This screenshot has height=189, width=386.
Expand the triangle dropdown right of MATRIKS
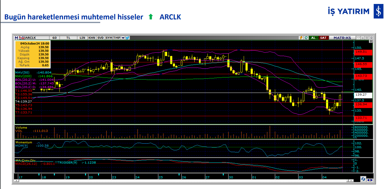(x=358, y=38)
